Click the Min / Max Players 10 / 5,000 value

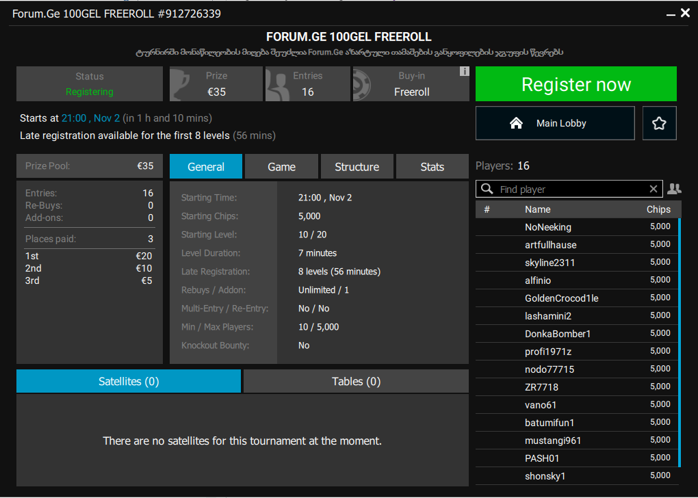(x=319, y=327)
